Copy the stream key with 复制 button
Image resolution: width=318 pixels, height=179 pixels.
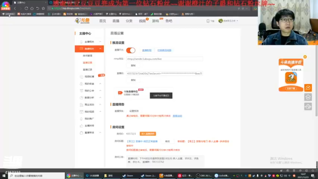click(x=133, y=80)
